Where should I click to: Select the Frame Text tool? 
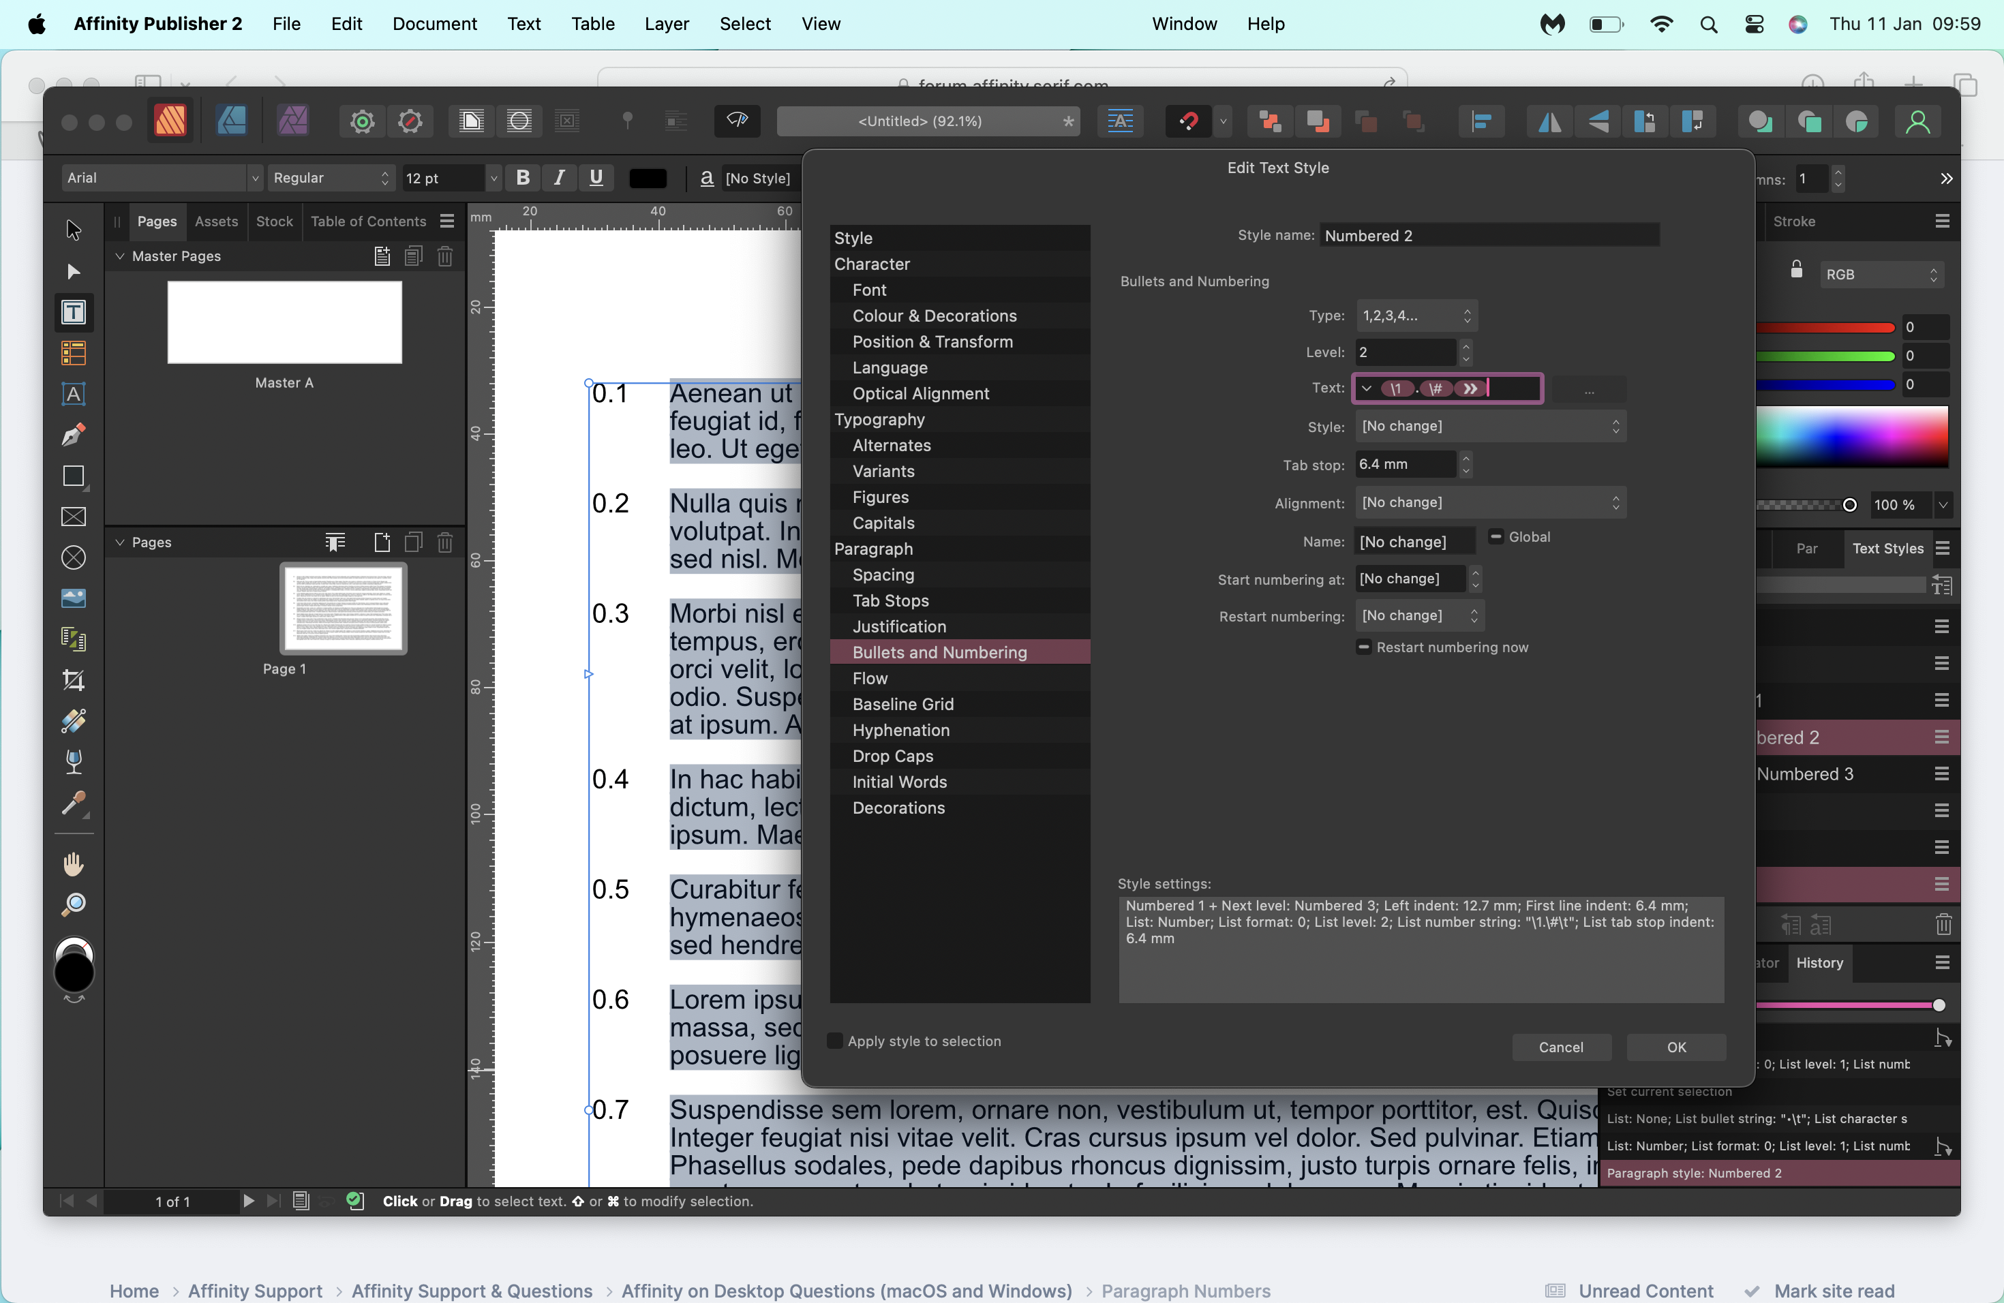pyautogui.click(x=74, y=312)
